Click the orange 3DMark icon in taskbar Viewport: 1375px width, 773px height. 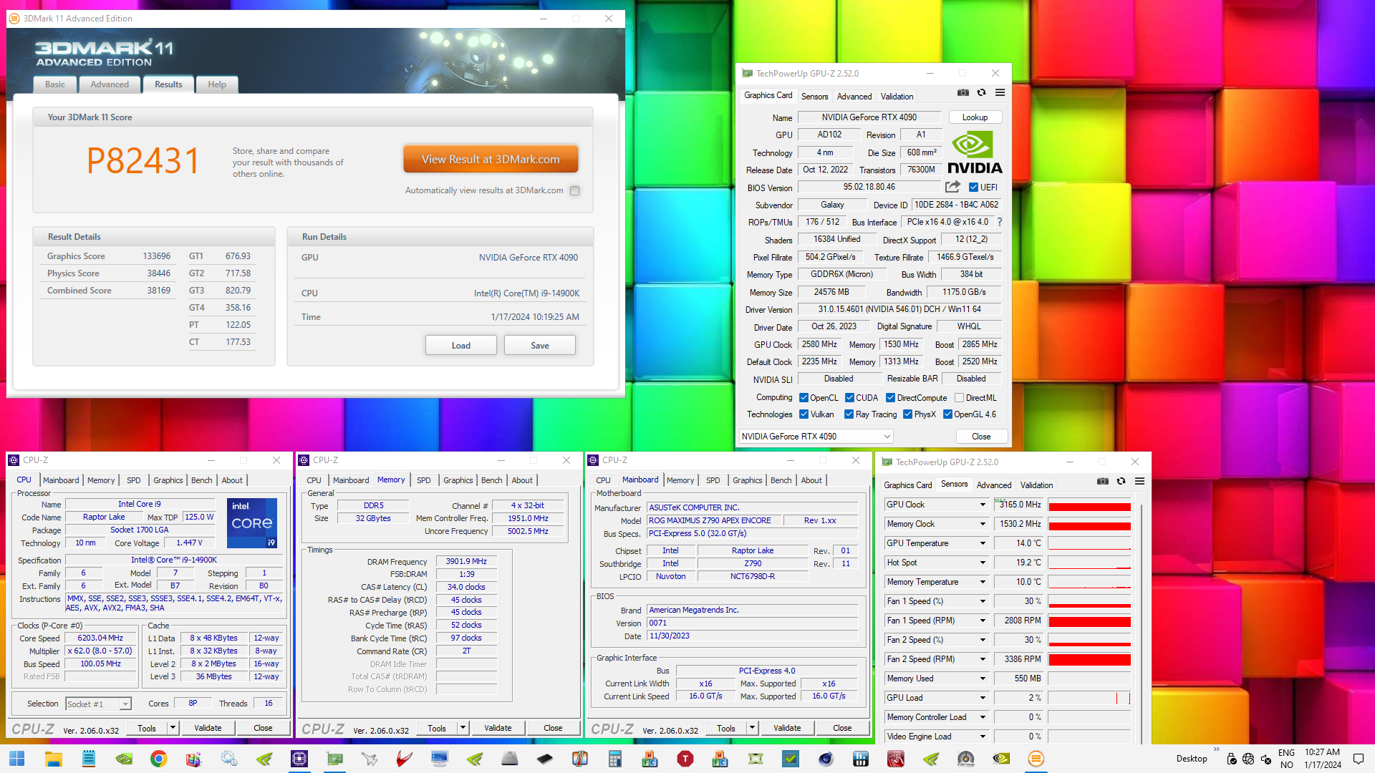1036,759
